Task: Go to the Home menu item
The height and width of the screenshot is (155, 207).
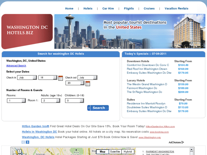Action: [x=69, y=9]
